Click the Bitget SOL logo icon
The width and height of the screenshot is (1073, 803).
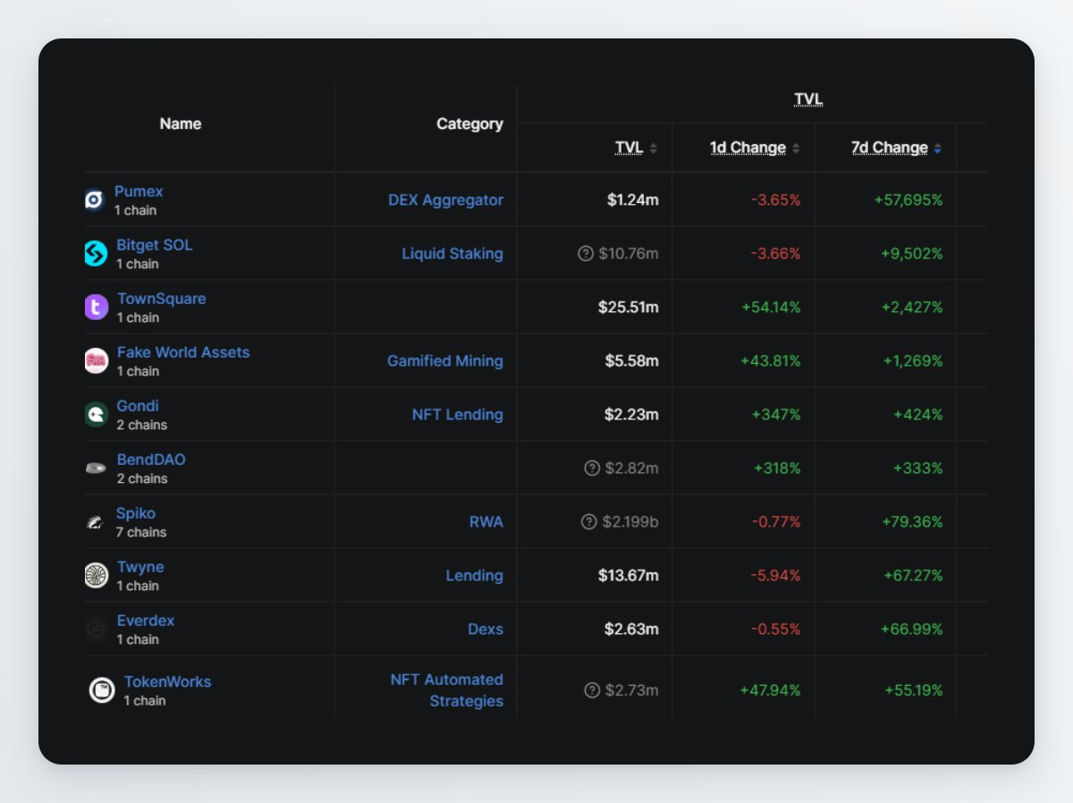pos(96,253)
